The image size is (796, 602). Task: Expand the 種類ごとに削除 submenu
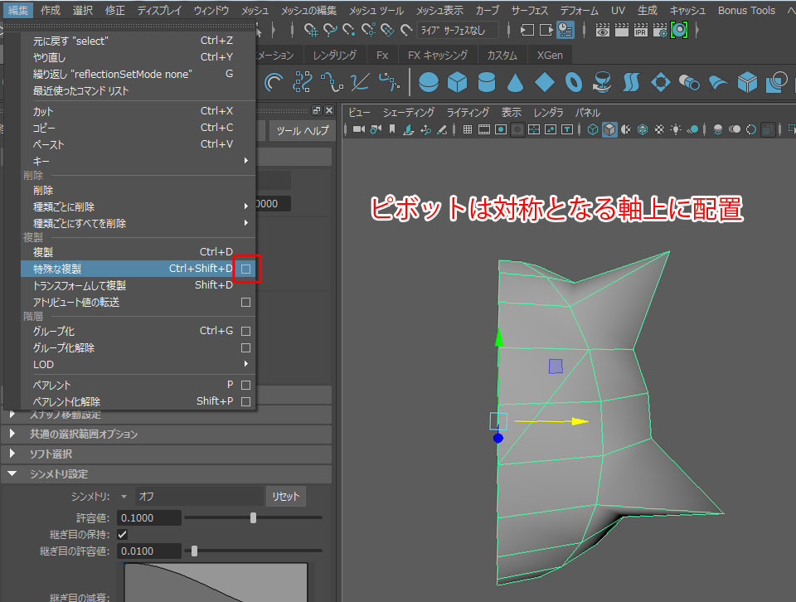click(246, 206)
